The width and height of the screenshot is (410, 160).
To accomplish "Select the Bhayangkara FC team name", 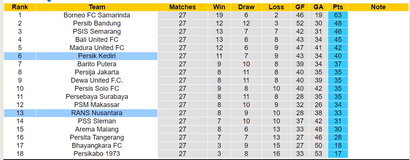I will coord(97,146).
